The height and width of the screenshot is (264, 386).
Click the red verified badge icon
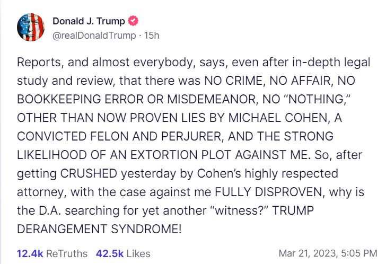point(134,22)
